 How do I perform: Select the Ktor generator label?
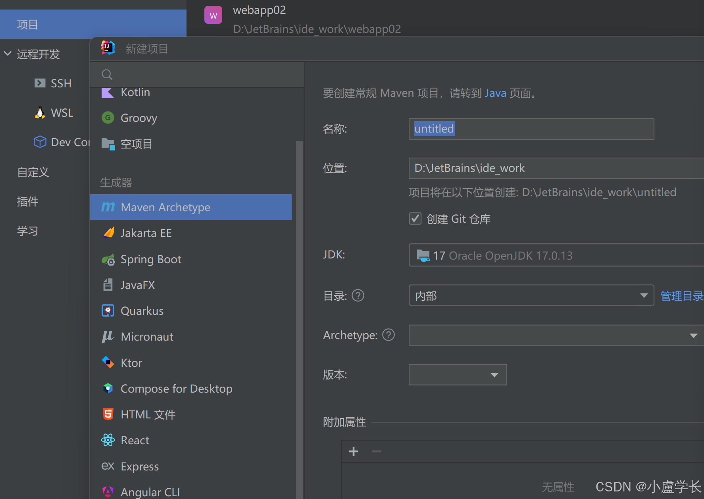coord(131,363)
